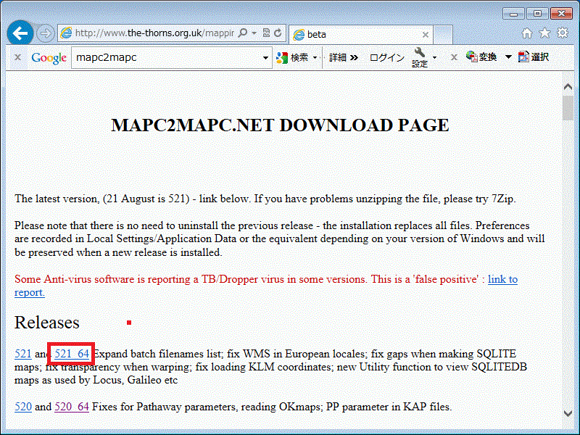Download release 521 link
580x435 pixels.
pos(23,354)
